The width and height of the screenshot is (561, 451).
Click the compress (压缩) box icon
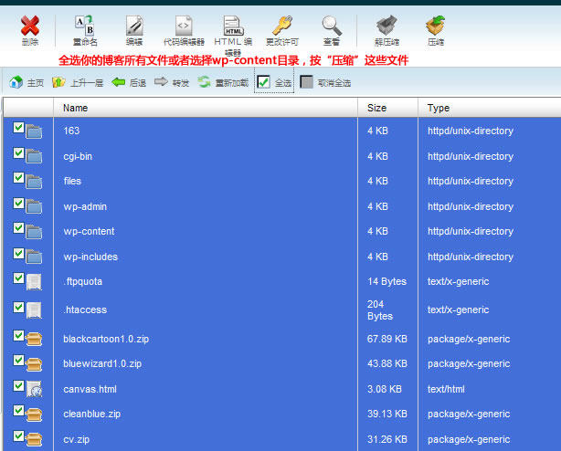(436, 26)
